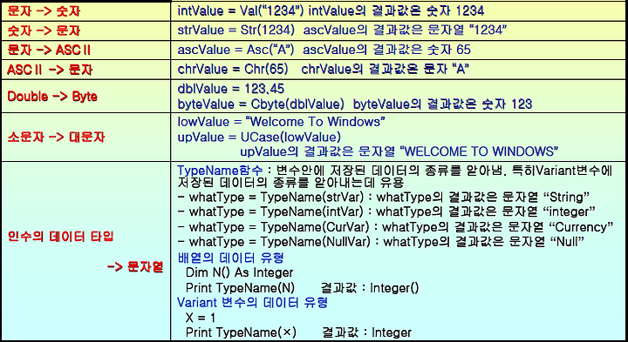628x342 pixels.
Task: Select lowValue = "Welcome To Windows" line
Action: tap(281, 121)
